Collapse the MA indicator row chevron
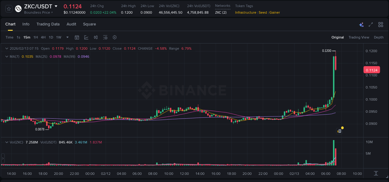The height and width of the screenshot is (182, 389). pyautogui.click(x=7, y=57)
